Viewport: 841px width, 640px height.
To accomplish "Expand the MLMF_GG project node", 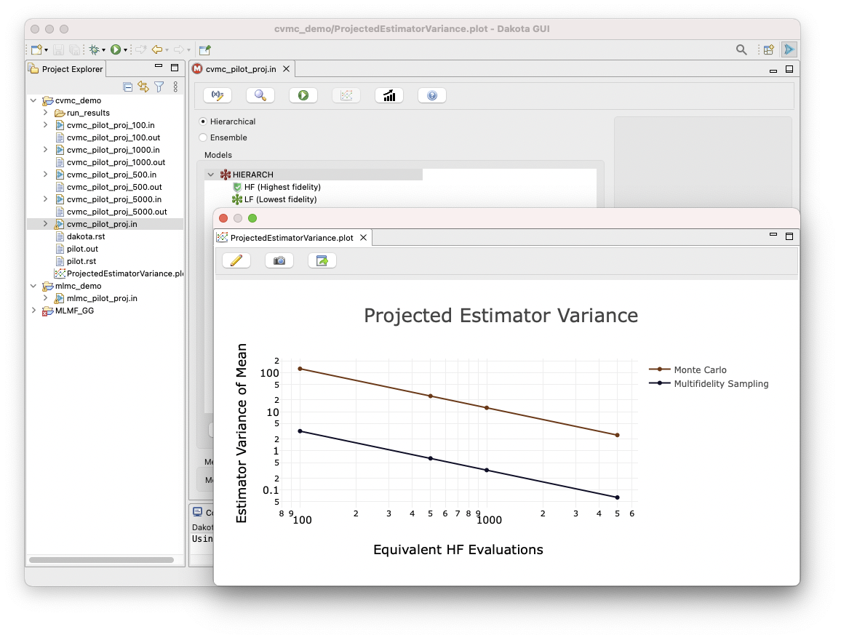I will [x=33, y=310].
